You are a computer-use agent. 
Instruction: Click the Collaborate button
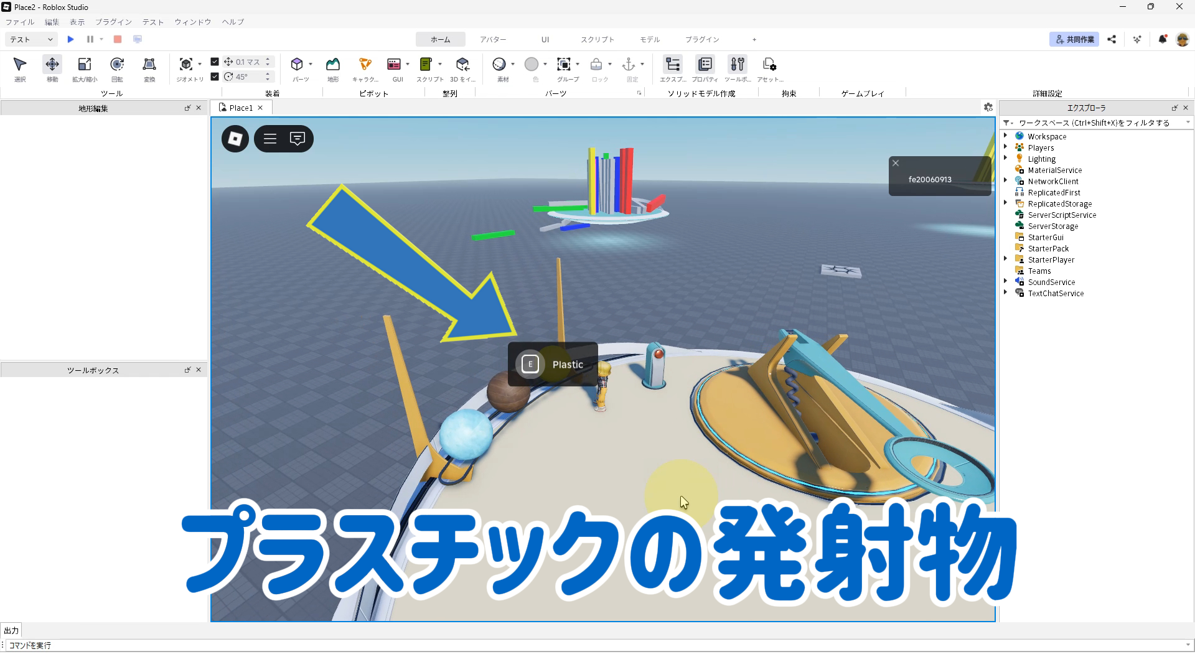(x=1074, y=39)
